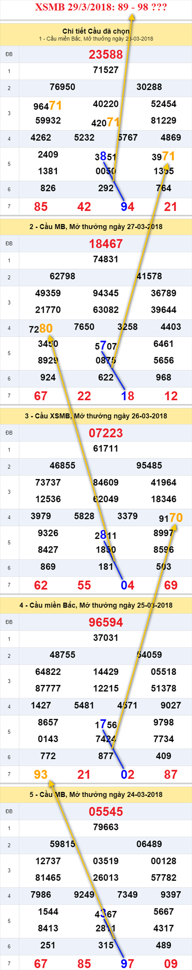
Task: Click the red two-digit number 12
Action: 171,396
